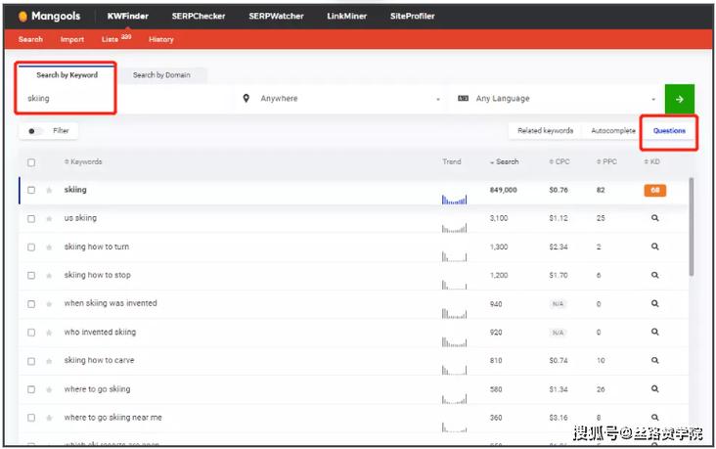The height and width of the screenshot is (449, 716).
Task: Open the SERPWatcher tool
Action: [x=276, y=16]
